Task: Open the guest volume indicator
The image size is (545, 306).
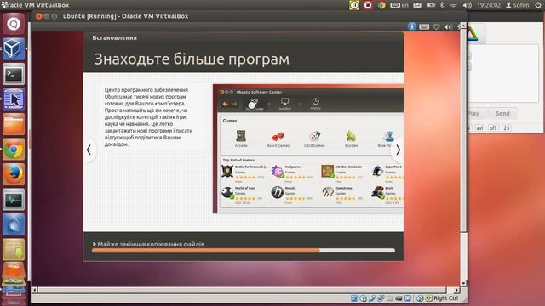Action: (448, 26)
